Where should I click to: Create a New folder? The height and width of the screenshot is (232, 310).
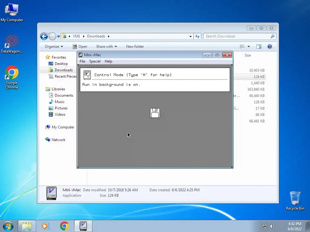[x=135, y=47]
